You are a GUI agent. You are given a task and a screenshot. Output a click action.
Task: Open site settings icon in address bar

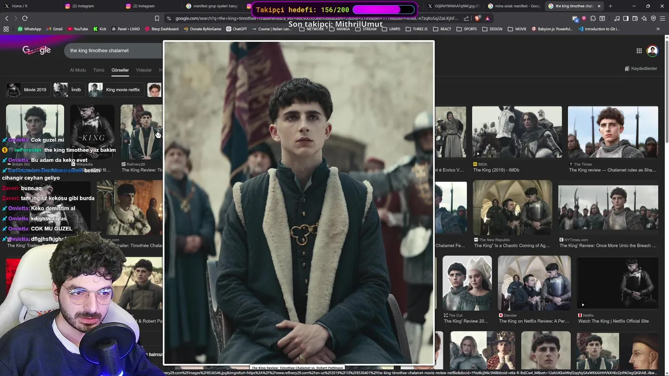coord(168,18)
